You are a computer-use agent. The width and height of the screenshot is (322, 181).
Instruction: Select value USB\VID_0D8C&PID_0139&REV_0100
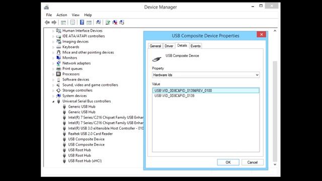pyautogui.click(x=206, y=90)
